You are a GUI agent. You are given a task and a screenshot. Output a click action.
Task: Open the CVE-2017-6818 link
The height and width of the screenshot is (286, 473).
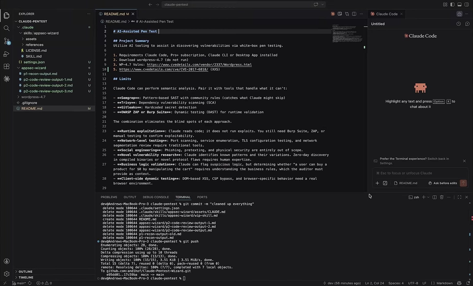pyautogui.click(x=164, y=69)
